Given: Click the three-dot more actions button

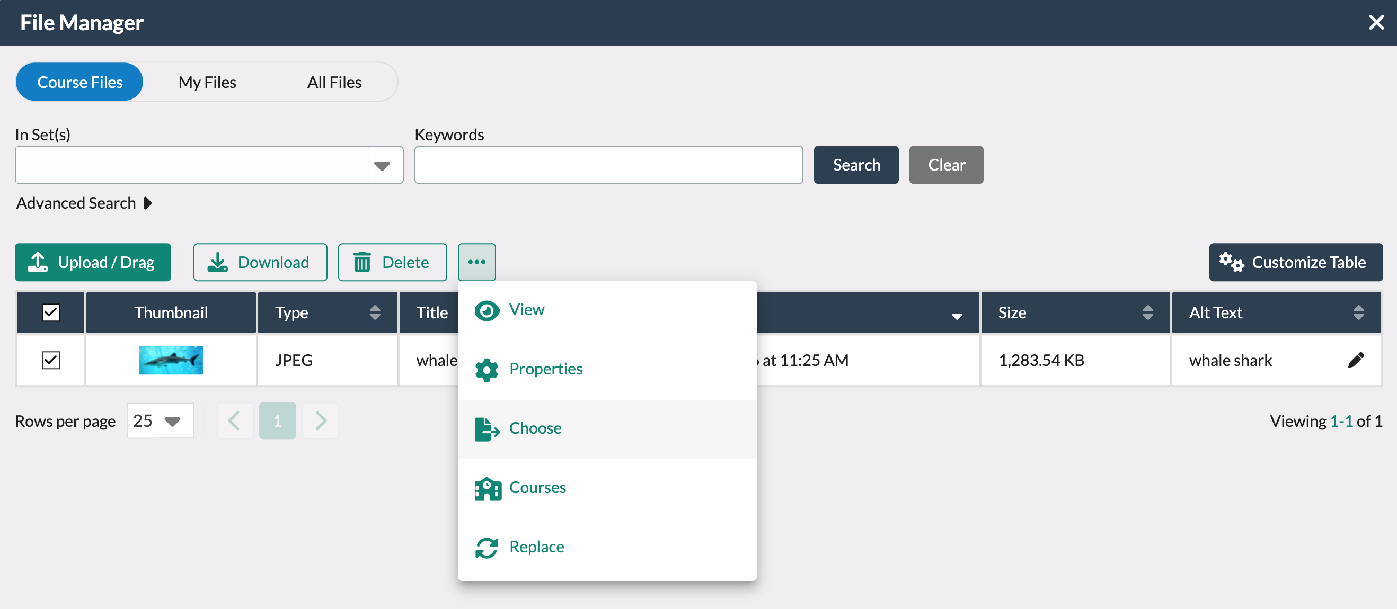Looking at the screenshot, I should [476, 262].
